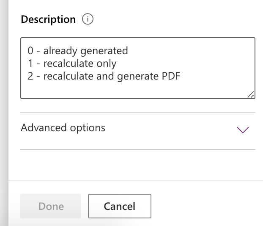Screen dimensions: 263x226
Task: Click the resize handle of the description box
Action: [251, 95]
